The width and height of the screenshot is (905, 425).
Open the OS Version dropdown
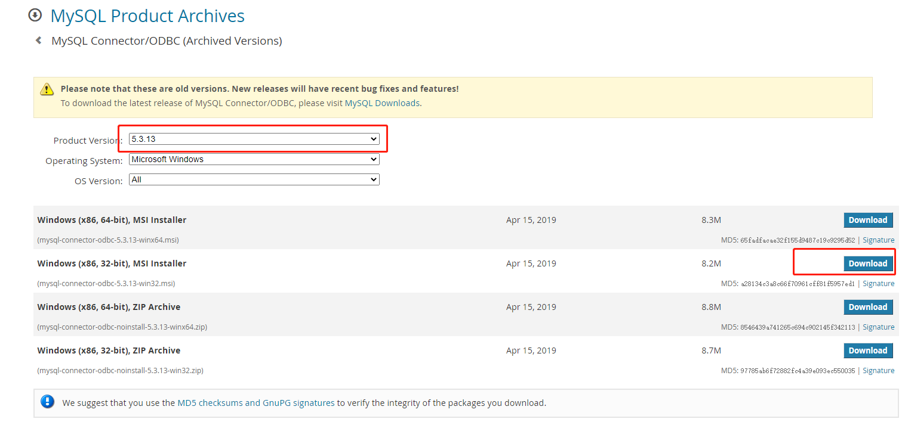(254, 179)
